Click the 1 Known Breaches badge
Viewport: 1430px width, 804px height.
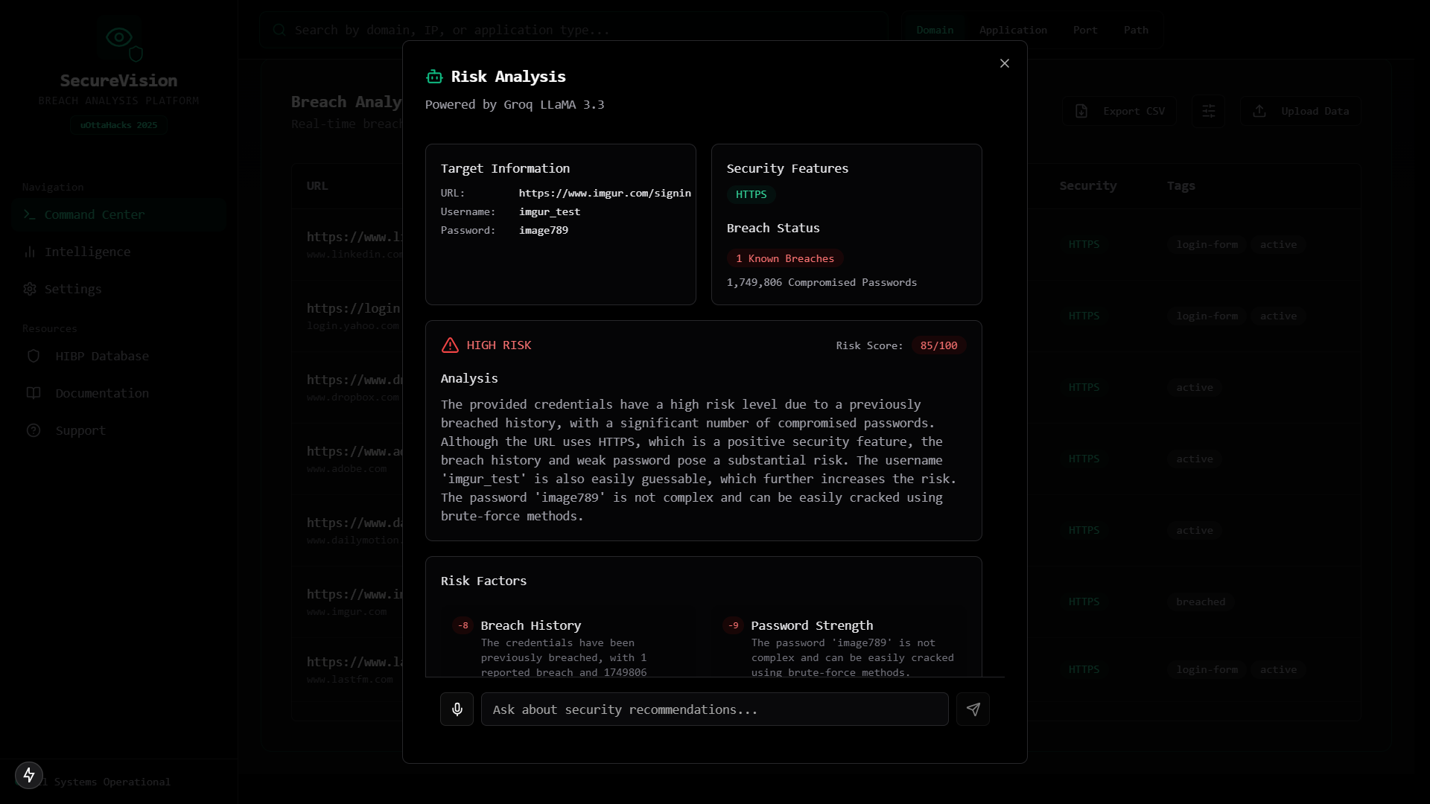tap(784, 258)
